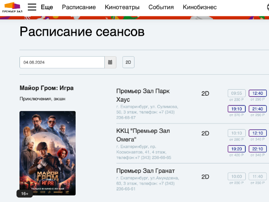Click the price от 420 ₽ under 19:20

(x=237, y=155)
